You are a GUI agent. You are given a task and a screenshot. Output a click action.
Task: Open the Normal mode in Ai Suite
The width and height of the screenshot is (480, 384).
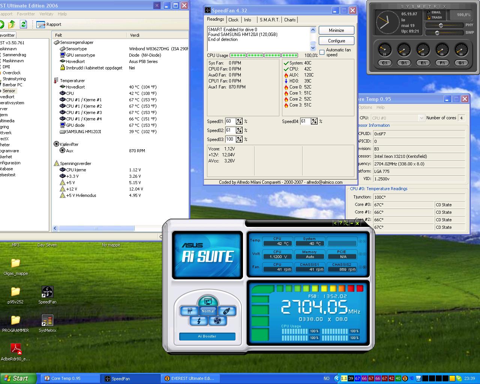tap(208, 311)
